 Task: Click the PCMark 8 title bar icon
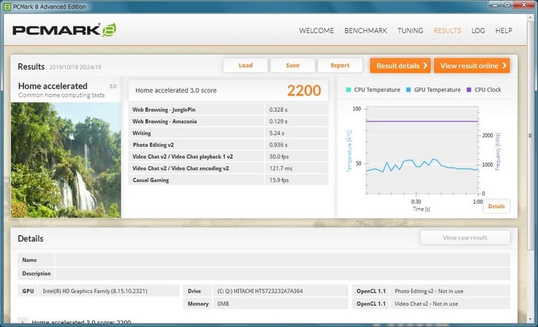(7, 7)
